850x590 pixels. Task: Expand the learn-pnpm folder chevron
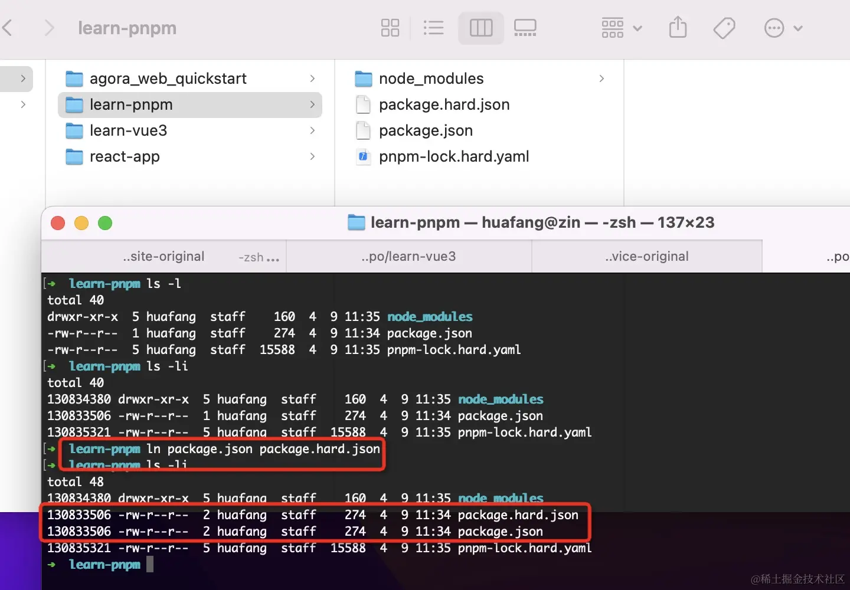pos(312,104)
